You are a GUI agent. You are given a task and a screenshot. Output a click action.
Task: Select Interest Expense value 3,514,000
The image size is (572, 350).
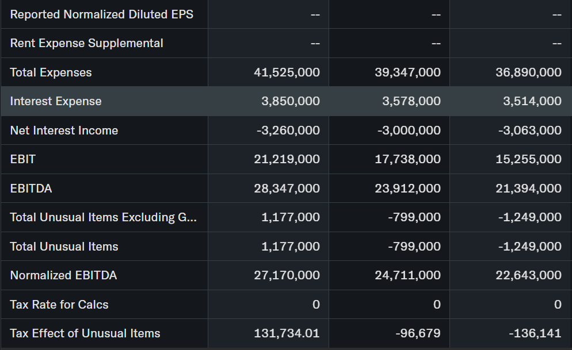coord(528,101)
